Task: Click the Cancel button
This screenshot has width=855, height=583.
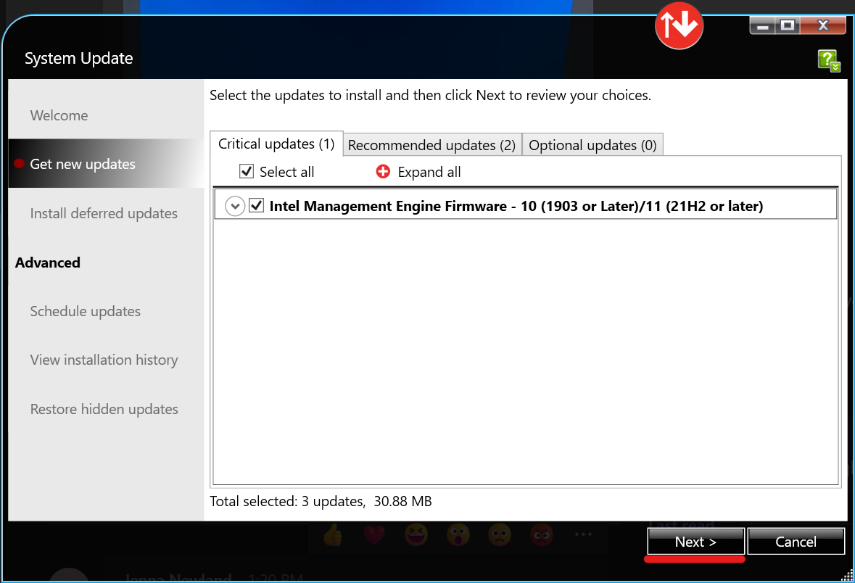Action: (796, 542)
